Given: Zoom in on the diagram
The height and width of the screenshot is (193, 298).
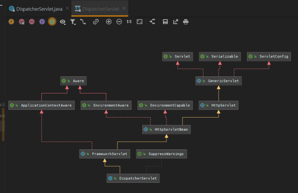Looking at the screenshot, I should click(x=109, y=22).
